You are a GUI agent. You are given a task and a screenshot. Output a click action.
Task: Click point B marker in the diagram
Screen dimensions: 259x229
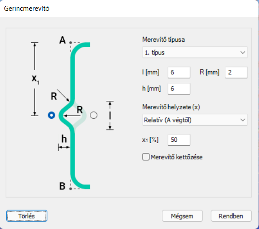[x=71, y=189]
